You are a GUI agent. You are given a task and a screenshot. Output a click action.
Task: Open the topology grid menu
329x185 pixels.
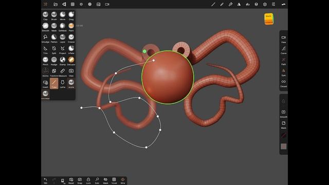click(72, 4)
